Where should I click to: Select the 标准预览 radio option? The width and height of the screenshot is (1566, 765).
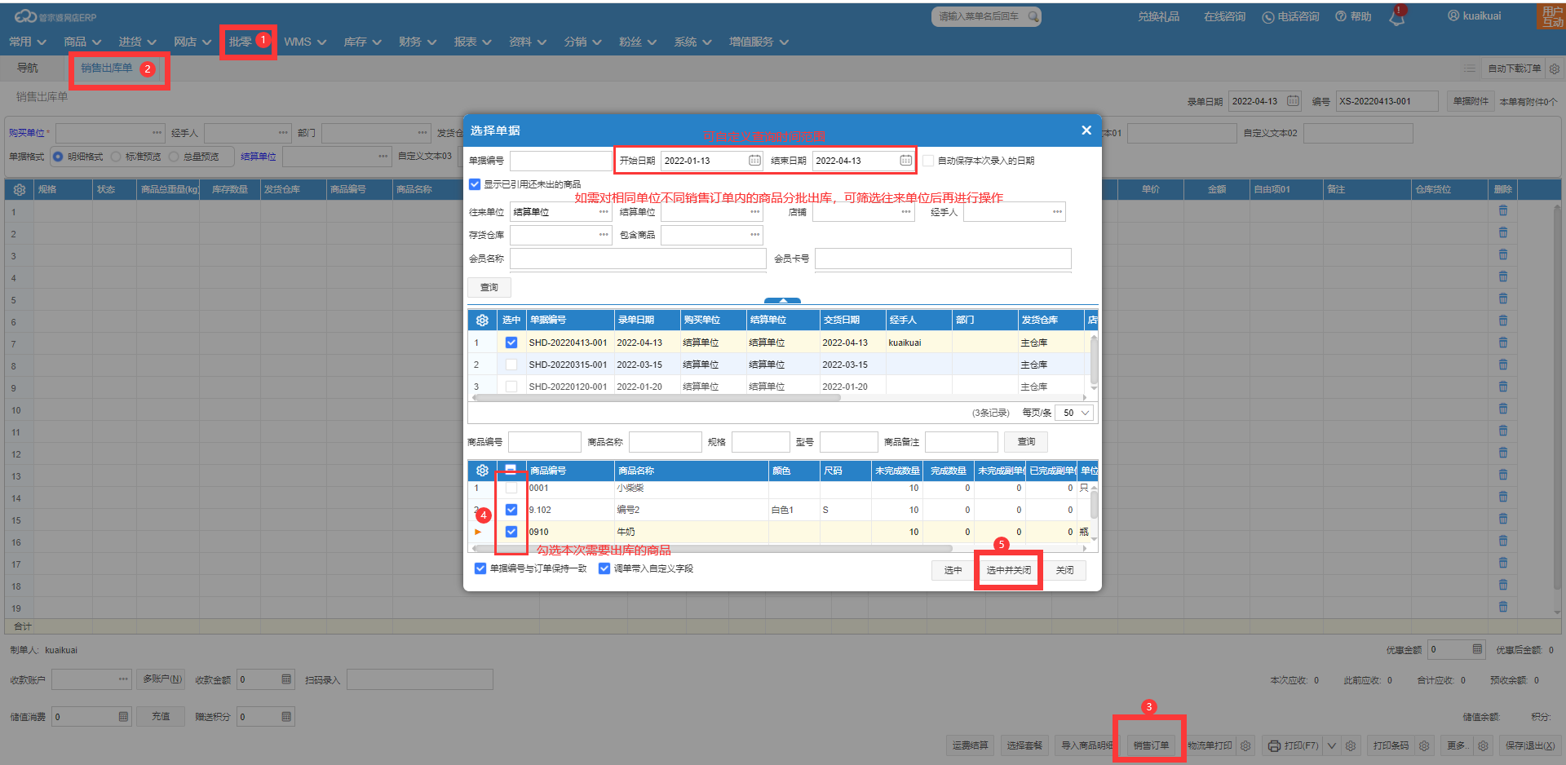point(117,157)
